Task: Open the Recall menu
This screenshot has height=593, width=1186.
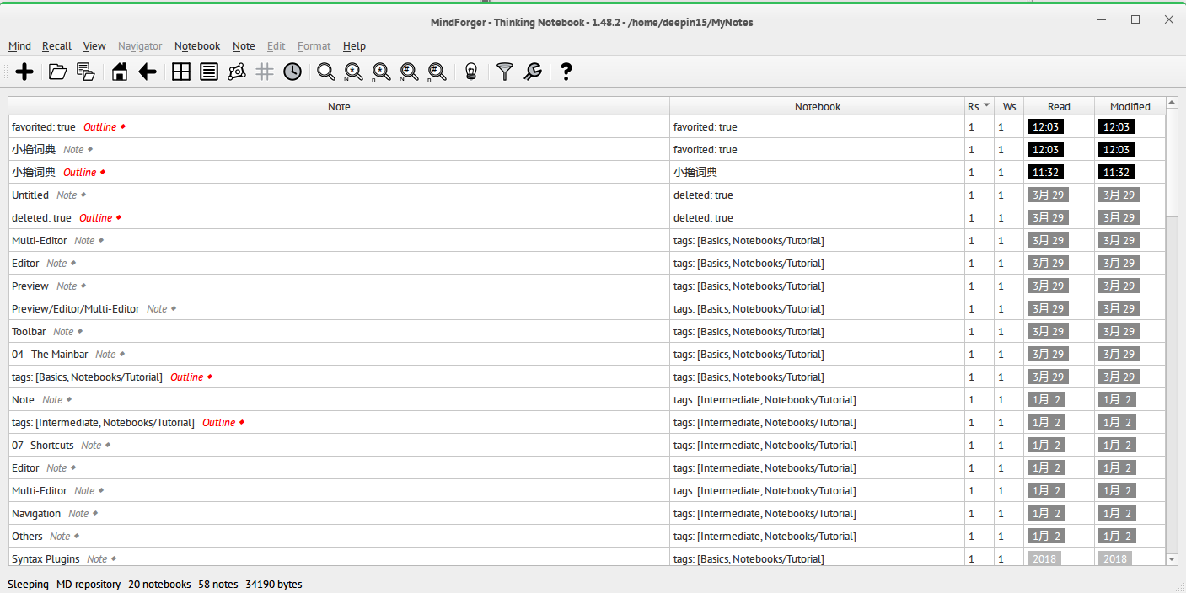Action: click(x=56, y=46)
